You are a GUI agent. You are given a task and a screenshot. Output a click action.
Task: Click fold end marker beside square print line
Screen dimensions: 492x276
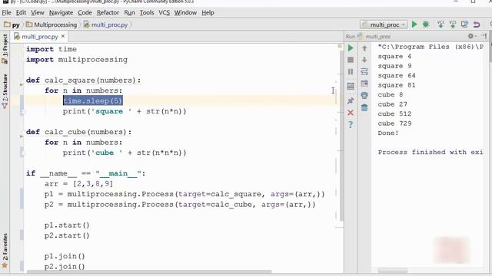click(22, 112)
